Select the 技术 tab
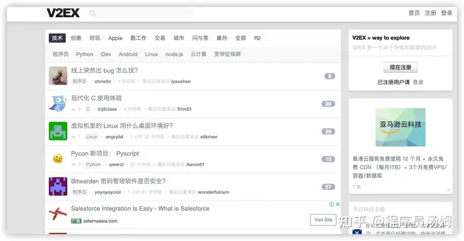 click(x=57, y=38)
